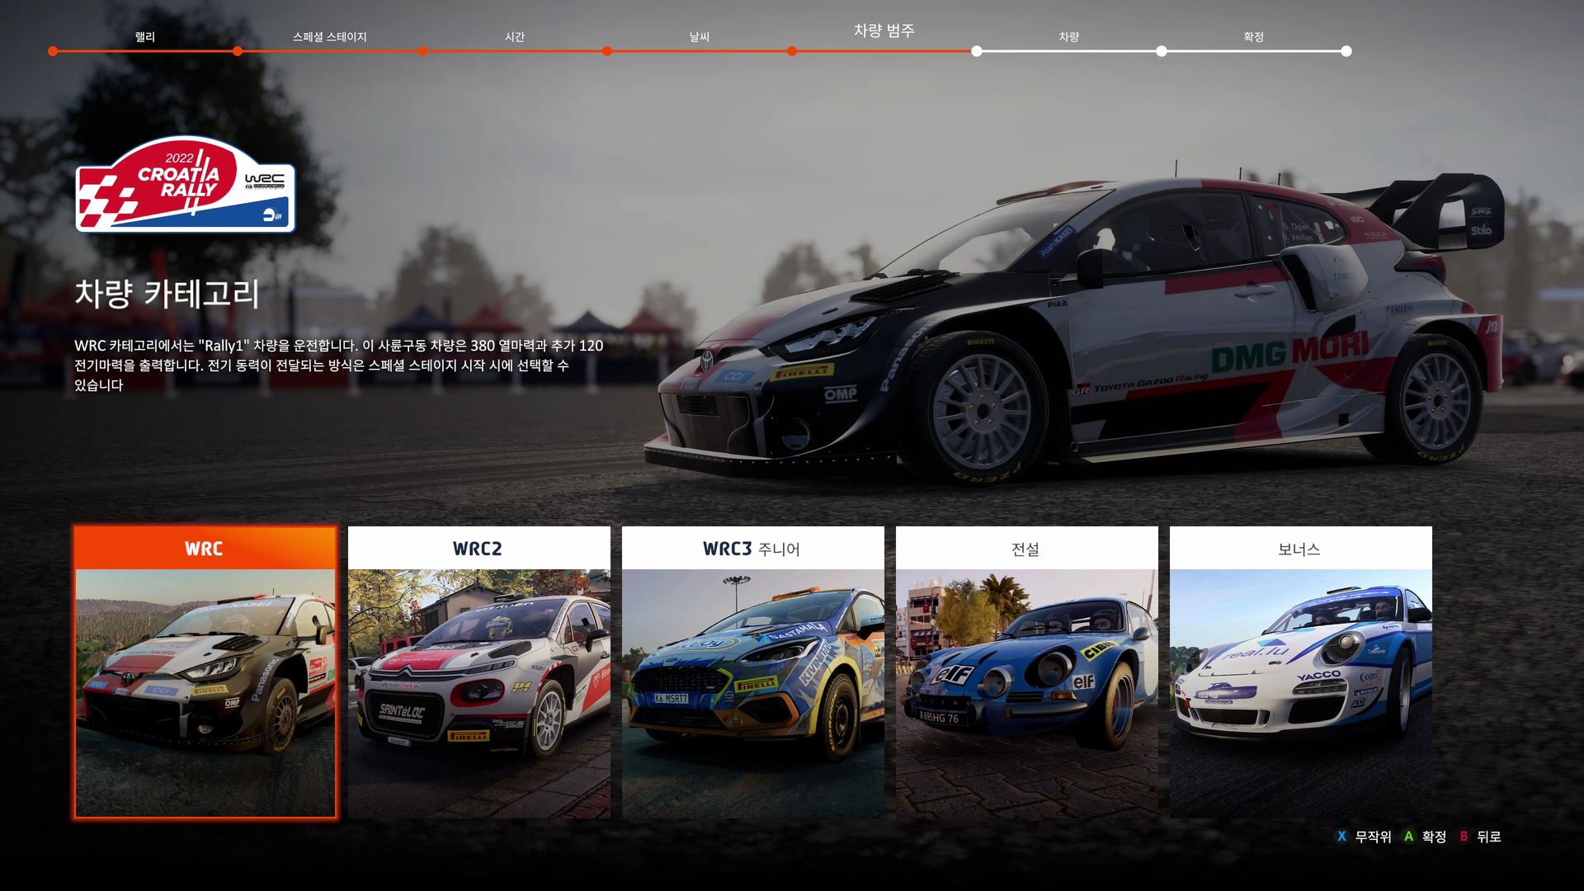Select the WRC2 category card
Screen dimensions: 1584x891
(x=478, y=672)
